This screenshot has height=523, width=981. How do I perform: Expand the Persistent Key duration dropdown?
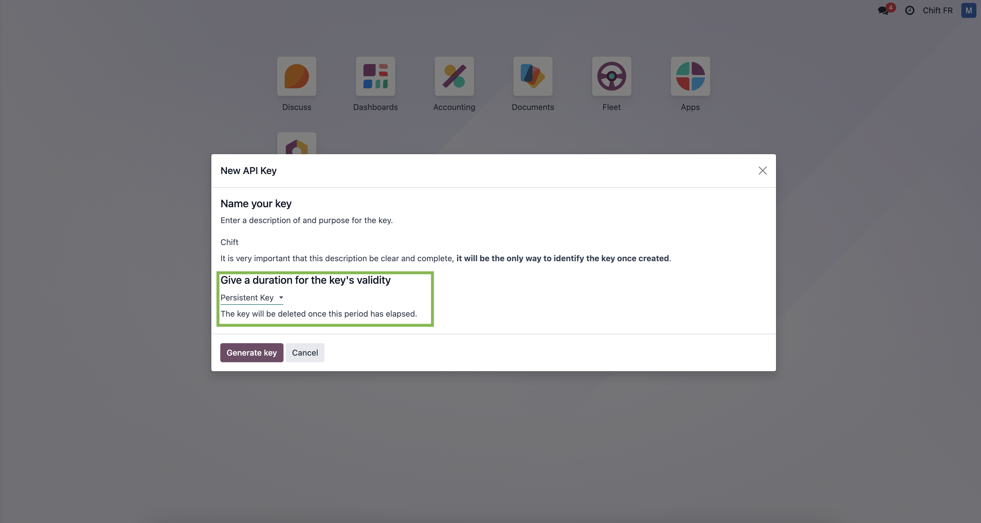coord(247,298)
